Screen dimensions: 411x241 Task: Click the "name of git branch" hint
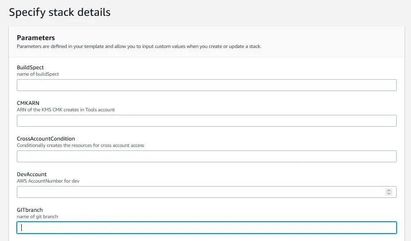click(x=38, y=217)
